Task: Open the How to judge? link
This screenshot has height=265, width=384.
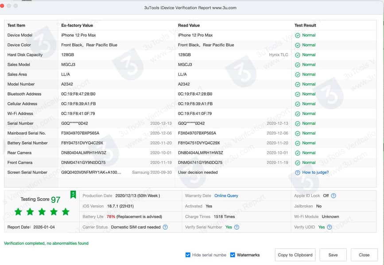Action: click(315, 173)
